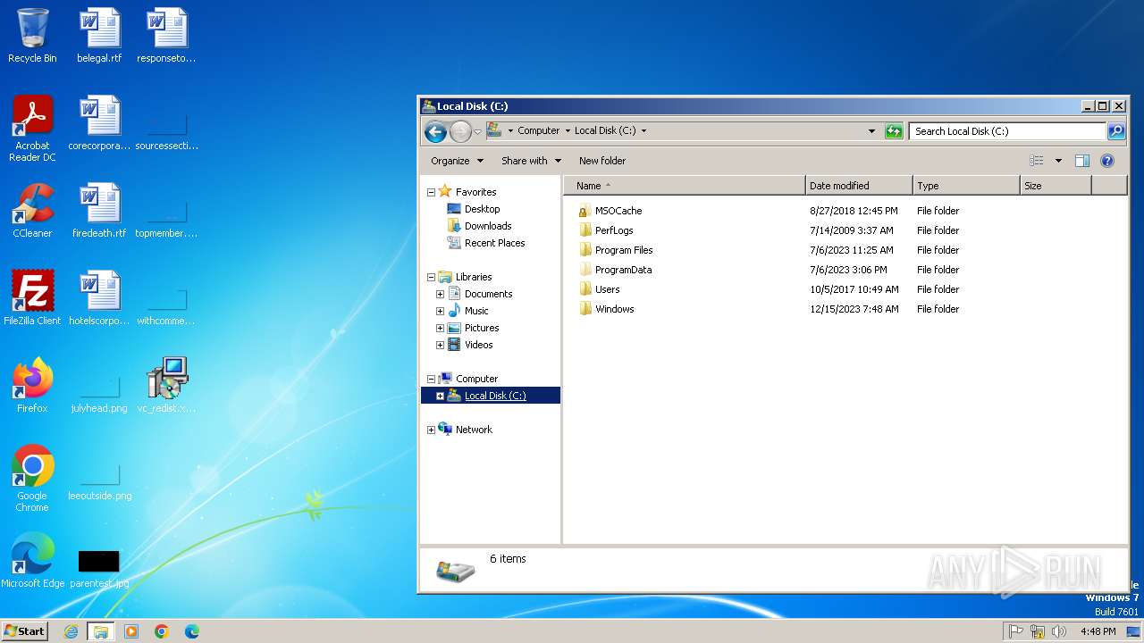The height and width of the screenshot is (643, 1144).
Task: Click the green Refresh button beside address bar
Action: point(894,131)
